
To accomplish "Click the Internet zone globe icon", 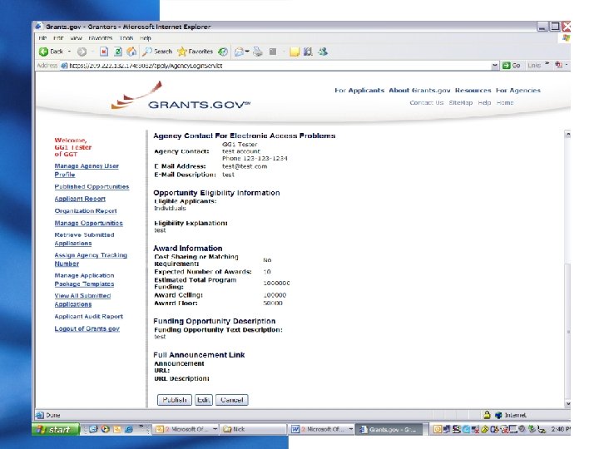I will tap(498, 415).
